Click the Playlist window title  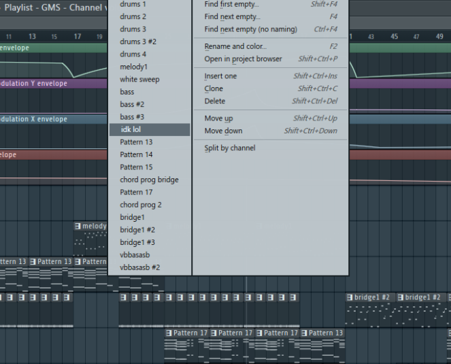pos(54,7)
